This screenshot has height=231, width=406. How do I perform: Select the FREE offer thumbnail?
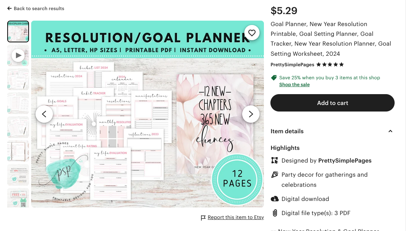(x=18, y=198)
